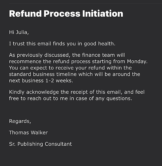Click the phrase 'standard business timeline'
This screenshot has width=162, height=166.
click(x=43, y=74)
